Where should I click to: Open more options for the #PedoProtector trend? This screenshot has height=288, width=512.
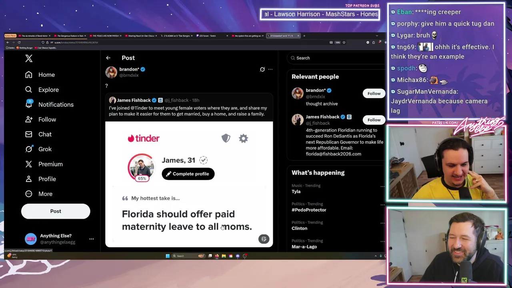pos(382,205)
